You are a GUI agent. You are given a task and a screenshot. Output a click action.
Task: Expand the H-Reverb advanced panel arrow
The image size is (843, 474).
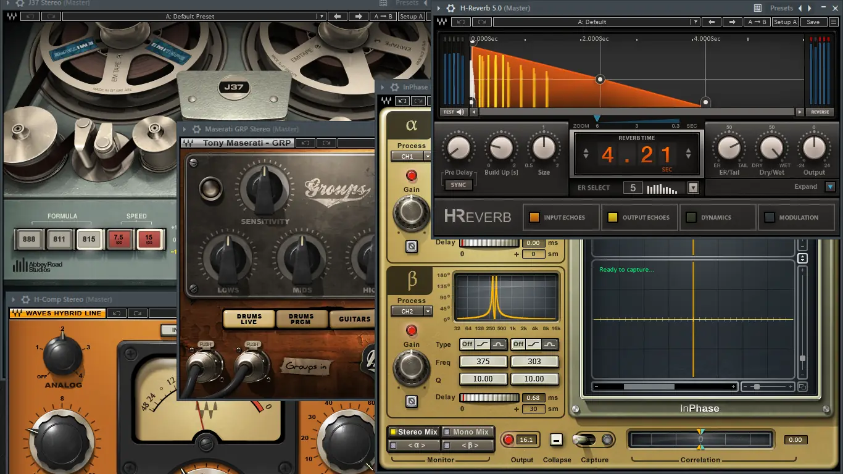(x=830, y=186)
